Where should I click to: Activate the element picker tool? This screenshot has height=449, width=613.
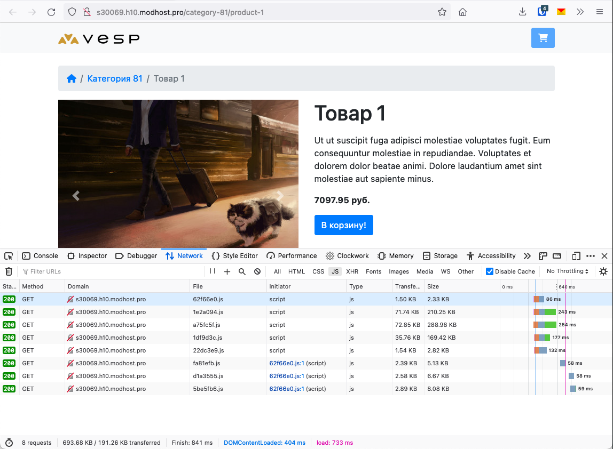click(9, 256)
